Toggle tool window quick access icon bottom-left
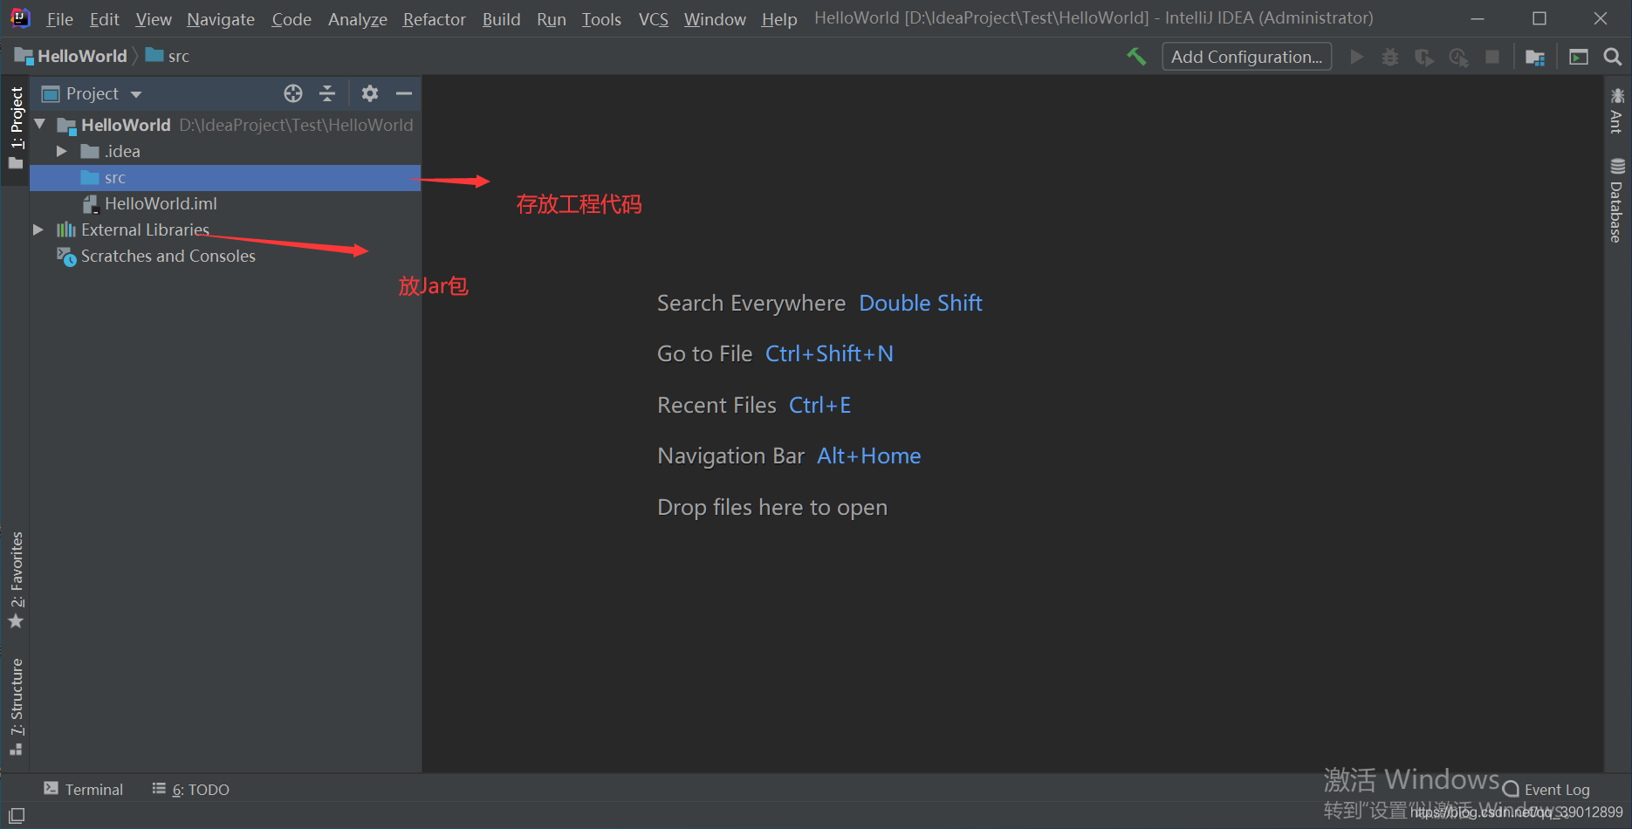This screenshot has height=829, width=1632. (x=17, y=815)
